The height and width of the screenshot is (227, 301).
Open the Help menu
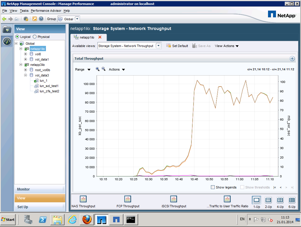(x=67, y=11)
